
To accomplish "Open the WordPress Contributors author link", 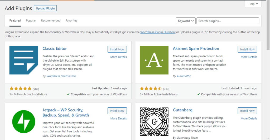I will click(x=61, y=76).
